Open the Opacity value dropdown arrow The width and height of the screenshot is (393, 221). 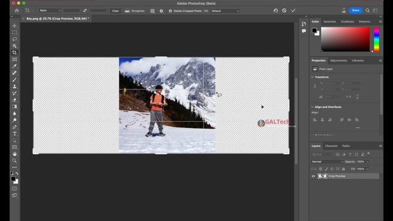click(367, 162)
